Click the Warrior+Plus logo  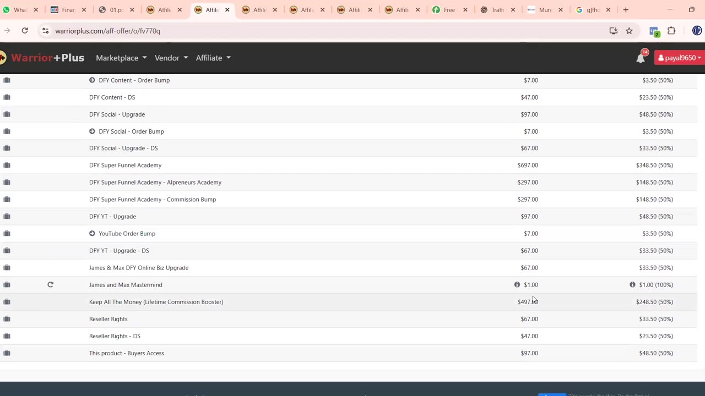(42, 57)
